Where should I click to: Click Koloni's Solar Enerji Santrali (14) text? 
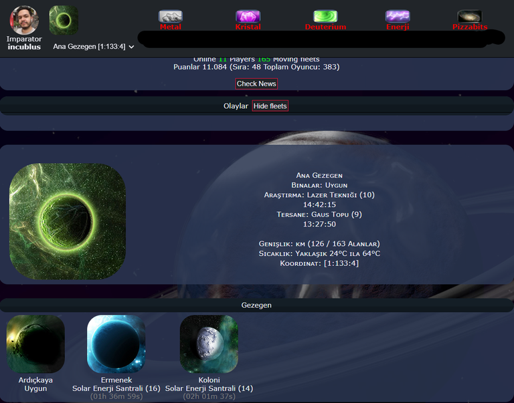click(x=209, y=388)
